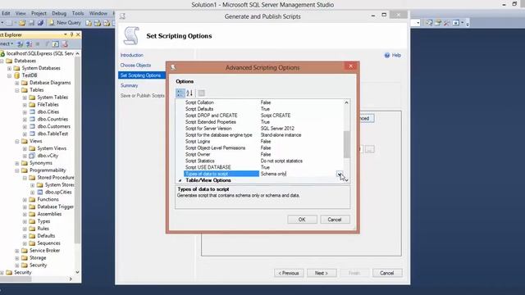Select the Script for Server Version row
Viewport: 525px width, 295px height.
pyautogui.click(x=262, y=129)
